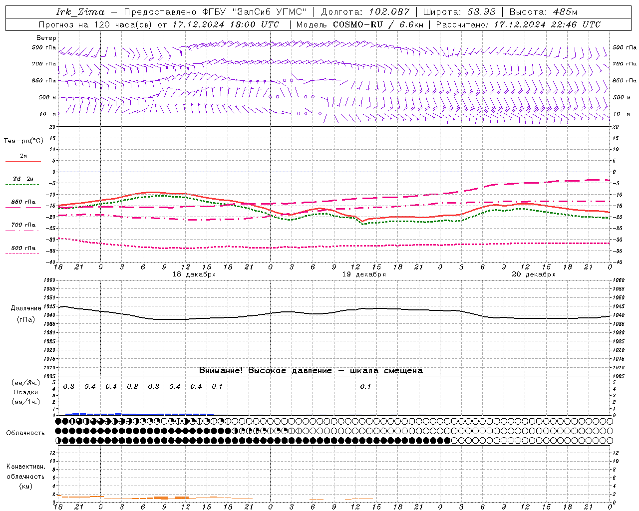Click the "(км)" unit under convective cloudiness
The width and height of the screenshot is (639, 511).
[x=26, y=486]
